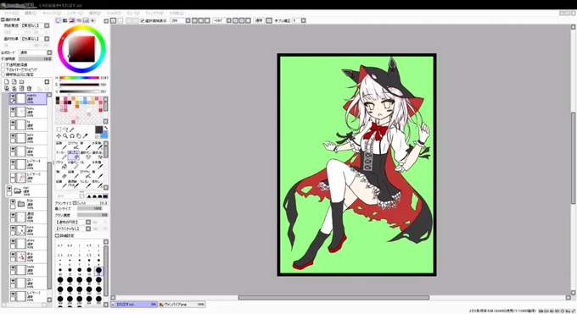Select the highlighted eraser brush tool
The height and width of the screenshot is (314, 577).
74,155
